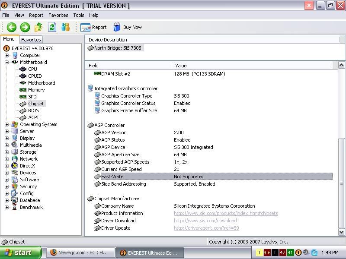
Task: Click the Benchmark hourglass icon
Action: tap(15, 207)
